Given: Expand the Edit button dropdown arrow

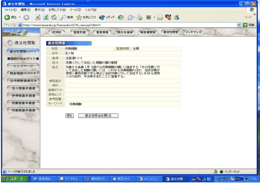Looking at the screenshot, I should coord(154,17).
